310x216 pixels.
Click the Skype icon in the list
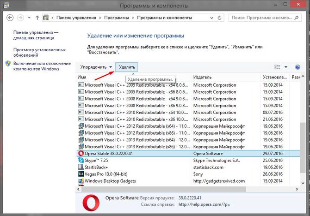pyautogui.click(x=81, y=160)
